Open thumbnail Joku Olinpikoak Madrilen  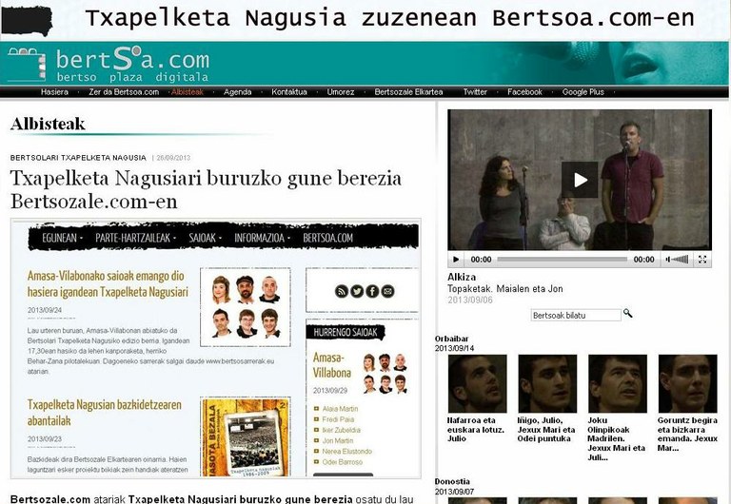point(617,384)
